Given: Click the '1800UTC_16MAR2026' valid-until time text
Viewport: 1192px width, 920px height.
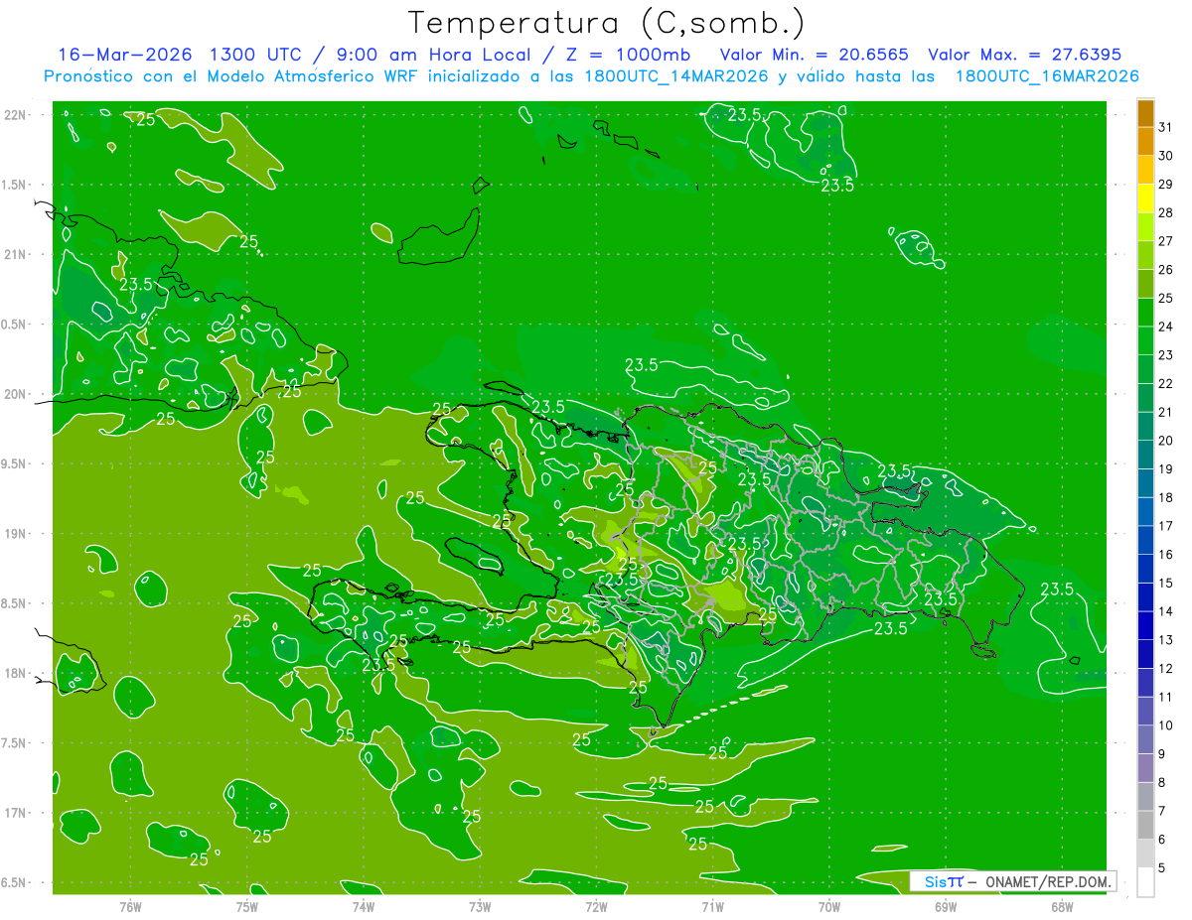Looking at the screenshot, I should (x=1047, y=76).
